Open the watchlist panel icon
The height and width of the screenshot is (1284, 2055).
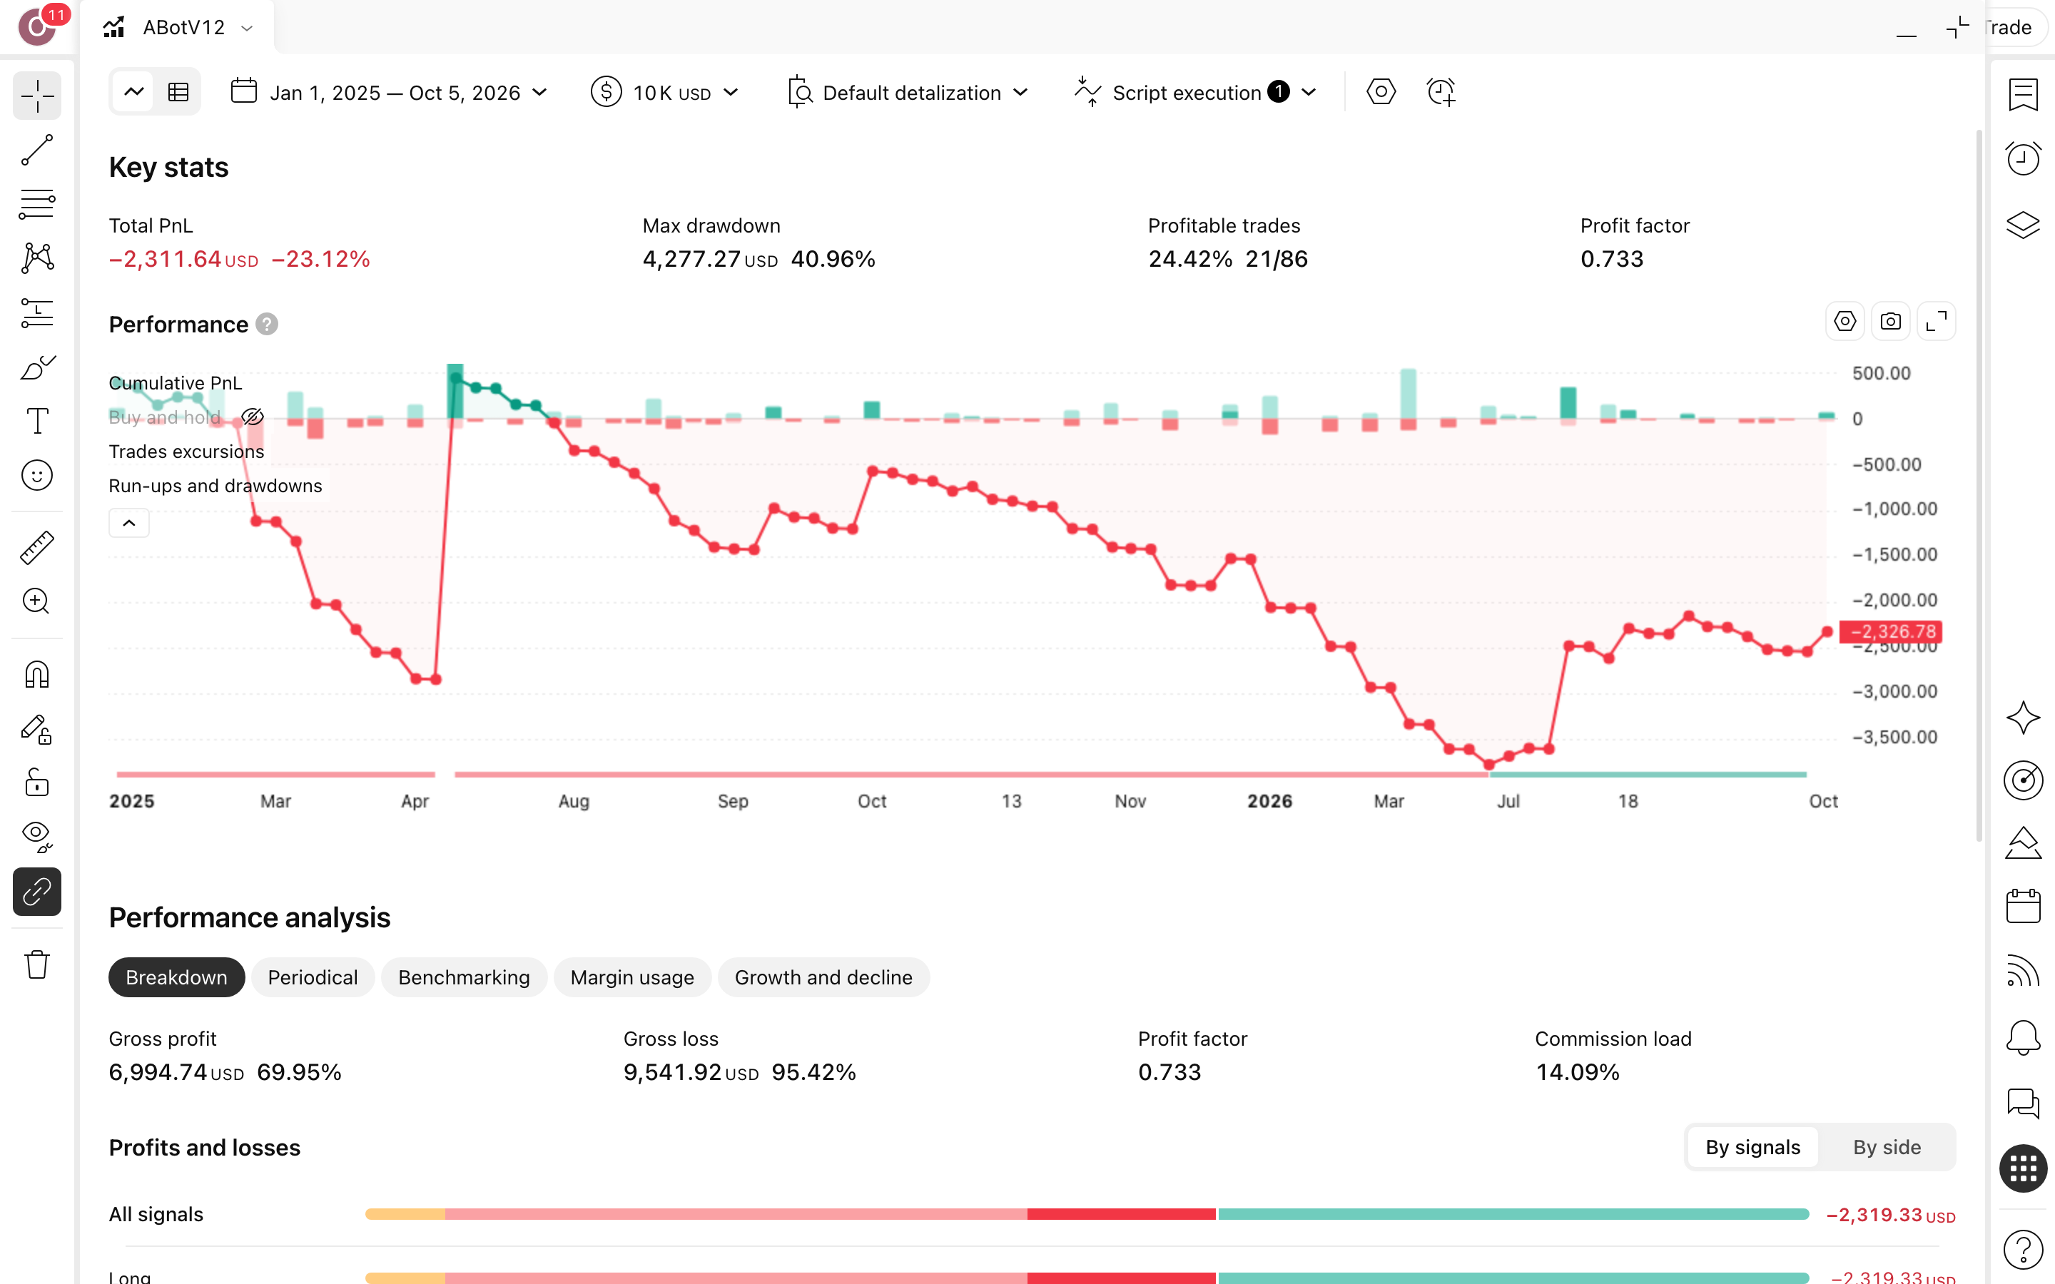(2024, 95)
